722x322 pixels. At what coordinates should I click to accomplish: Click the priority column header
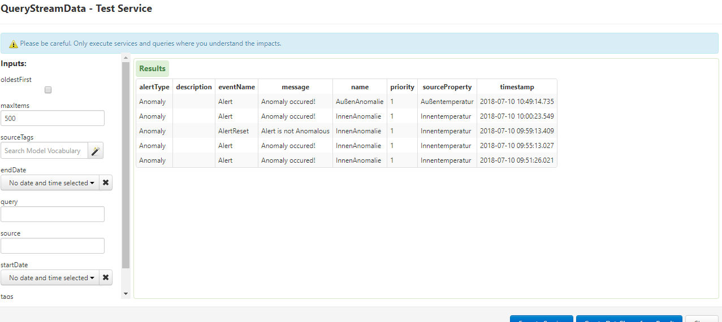(403, 87)
